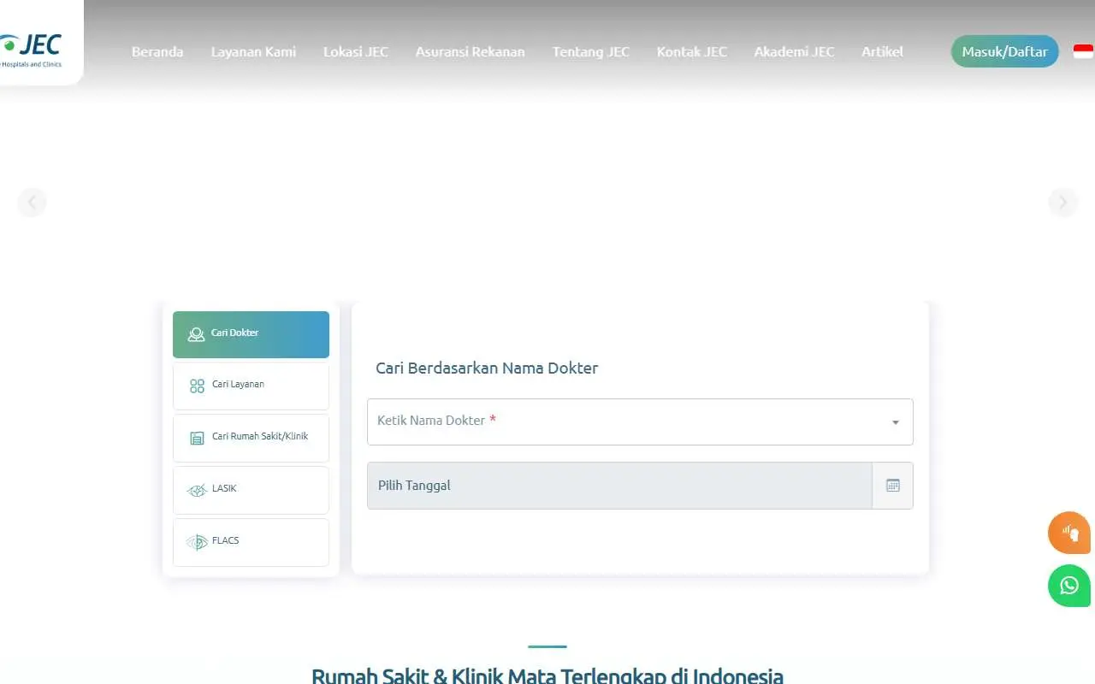Open the Akademi JEC link
This screenshot has height=684, width=1095.
[795, 51]
